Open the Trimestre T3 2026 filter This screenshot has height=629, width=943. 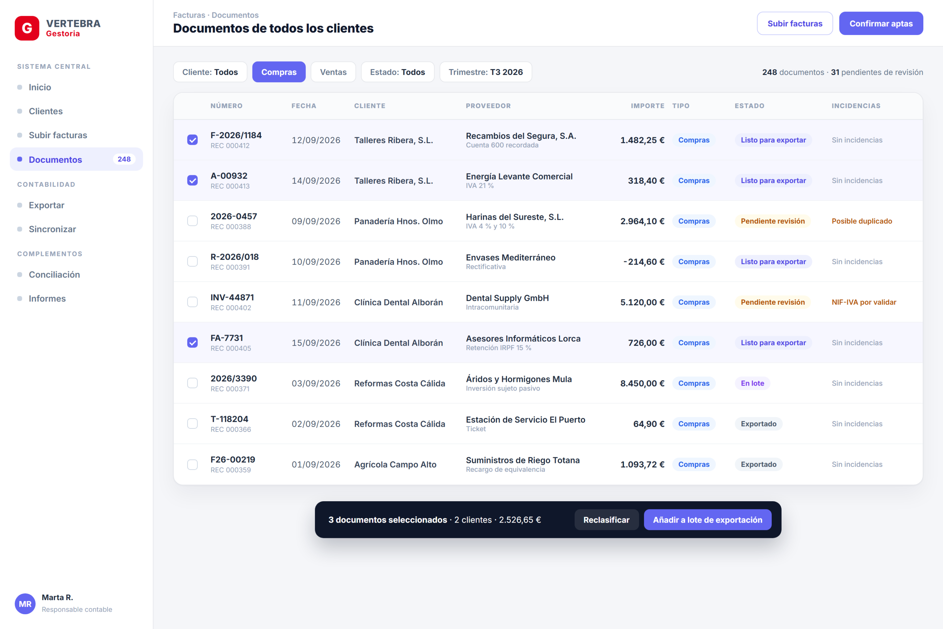point(486,72)
